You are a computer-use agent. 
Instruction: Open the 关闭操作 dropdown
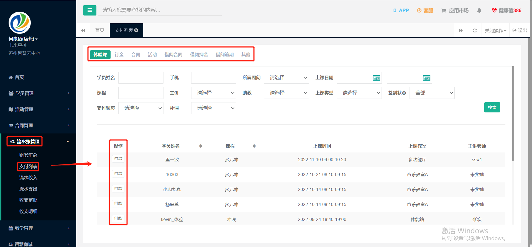tap(495, 30)
